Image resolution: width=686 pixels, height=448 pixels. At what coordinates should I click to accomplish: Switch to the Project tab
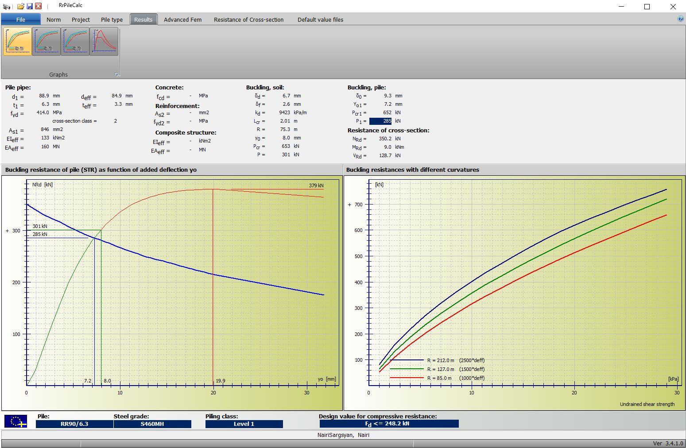click(x=81, y=19)
